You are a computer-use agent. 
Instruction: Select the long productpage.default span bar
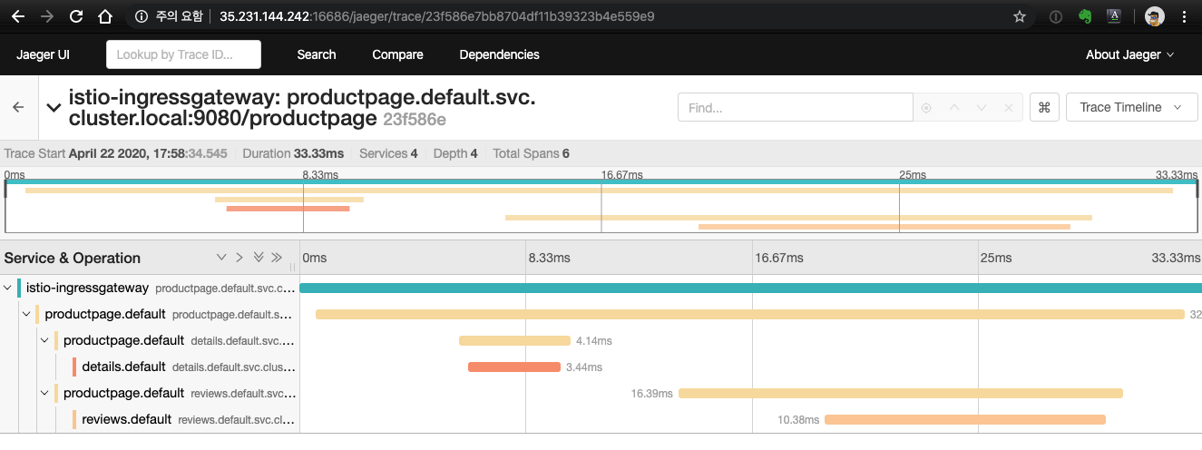pos(750,315)
